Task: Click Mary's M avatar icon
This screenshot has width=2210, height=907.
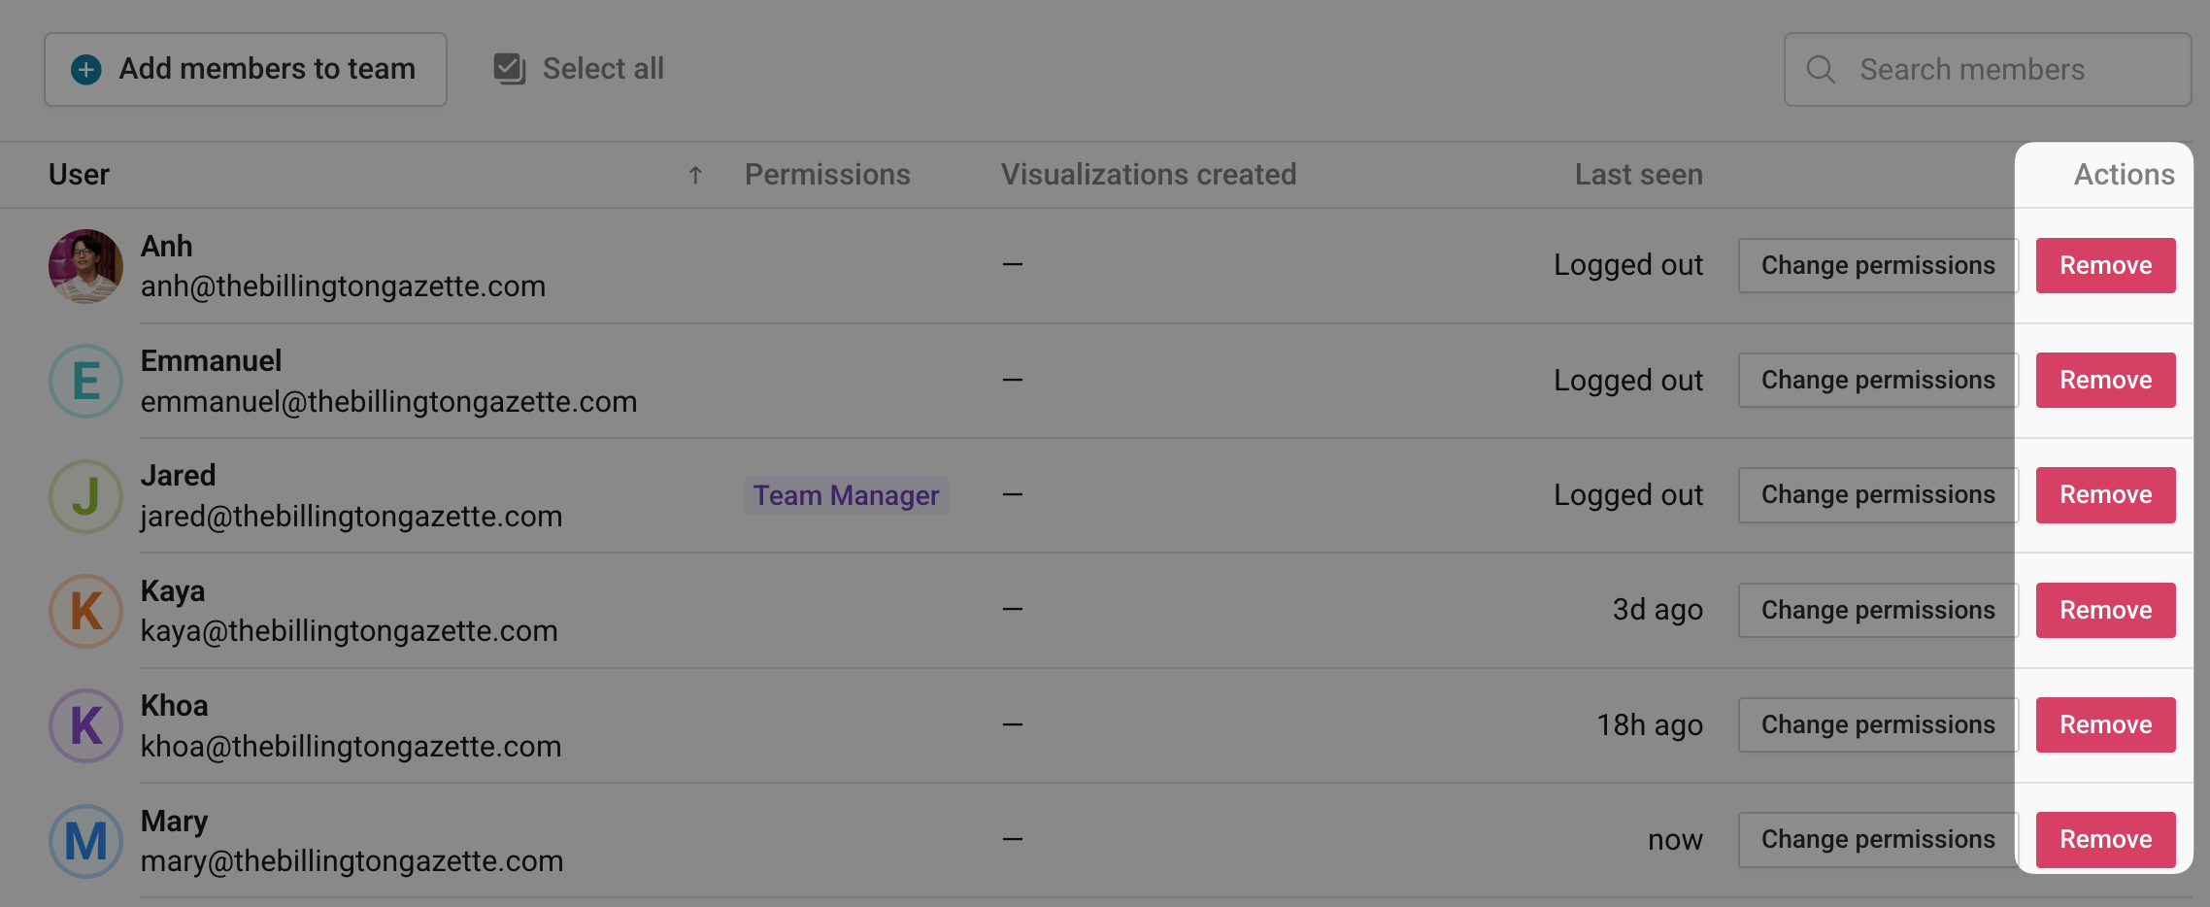Action: click(85, 841)
